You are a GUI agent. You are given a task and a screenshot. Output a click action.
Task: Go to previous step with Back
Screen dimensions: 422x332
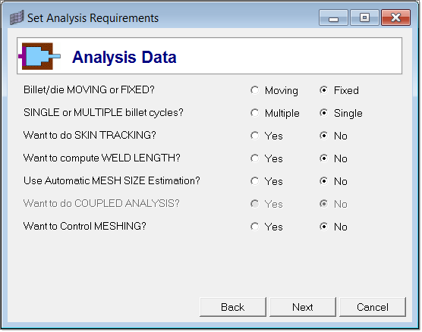tap(233, 307)
